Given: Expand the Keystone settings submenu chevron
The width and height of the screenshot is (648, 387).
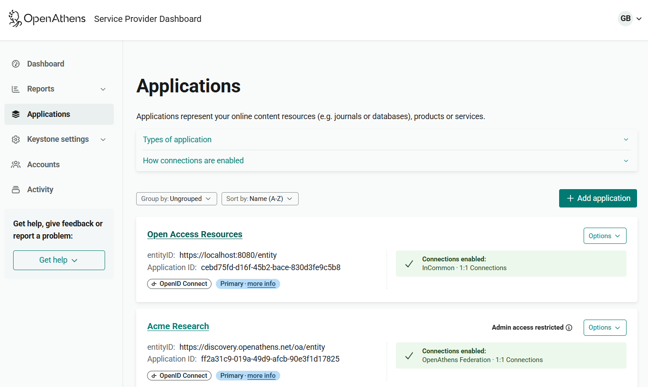Looking at the screenshot, I should 103,140.
